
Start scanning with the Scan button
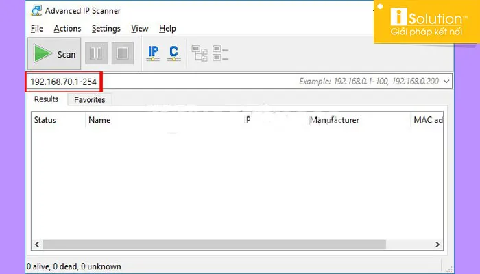point(54,54)
